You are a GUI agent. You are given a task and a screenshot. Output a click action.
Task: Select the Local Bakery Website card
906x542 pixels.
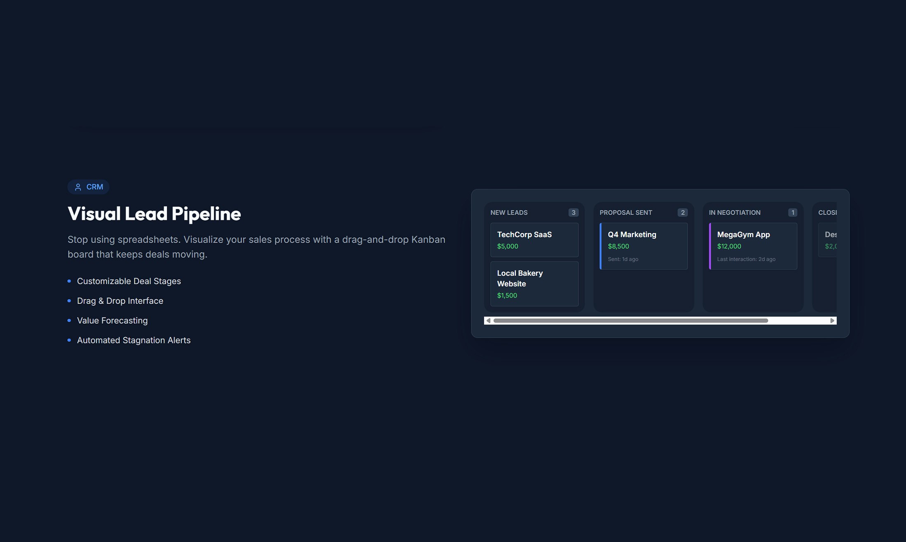click(534, 284)
